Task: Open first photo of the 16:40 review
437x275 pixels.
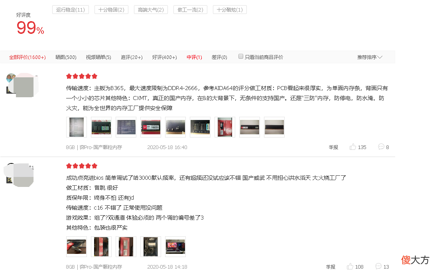Action: pos(77,127)
